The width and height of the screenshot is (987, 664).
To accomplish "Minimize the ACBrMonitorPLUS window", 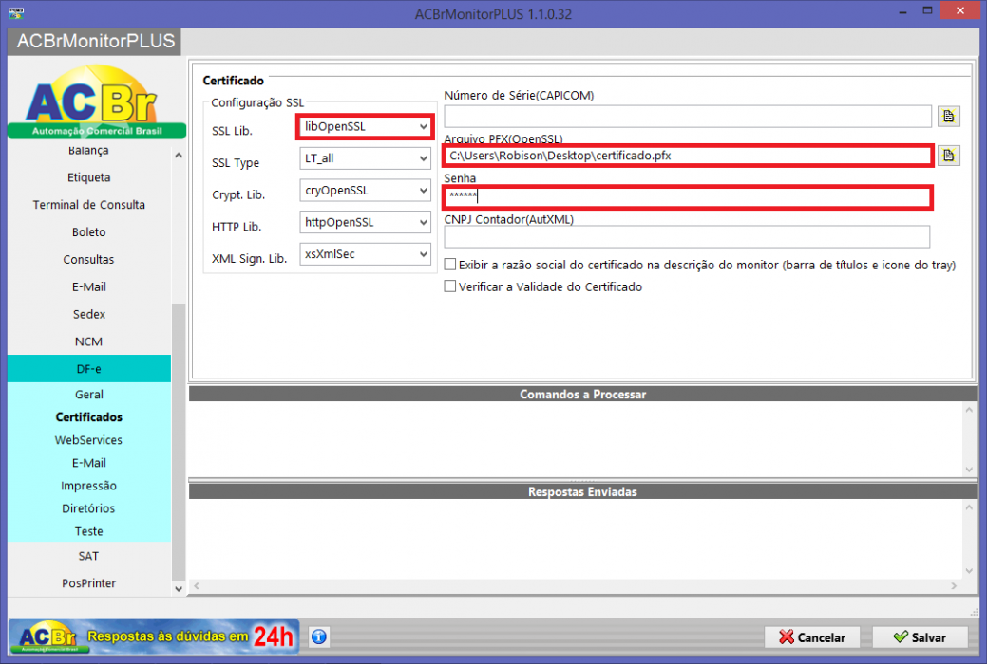I will coord(902,11).
